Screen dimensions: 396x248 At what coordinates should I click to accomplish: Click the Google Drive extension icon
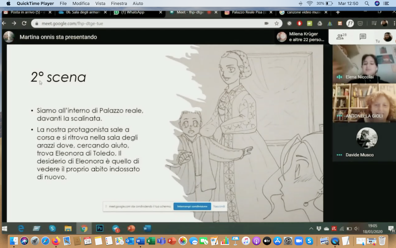click(319, 24)
